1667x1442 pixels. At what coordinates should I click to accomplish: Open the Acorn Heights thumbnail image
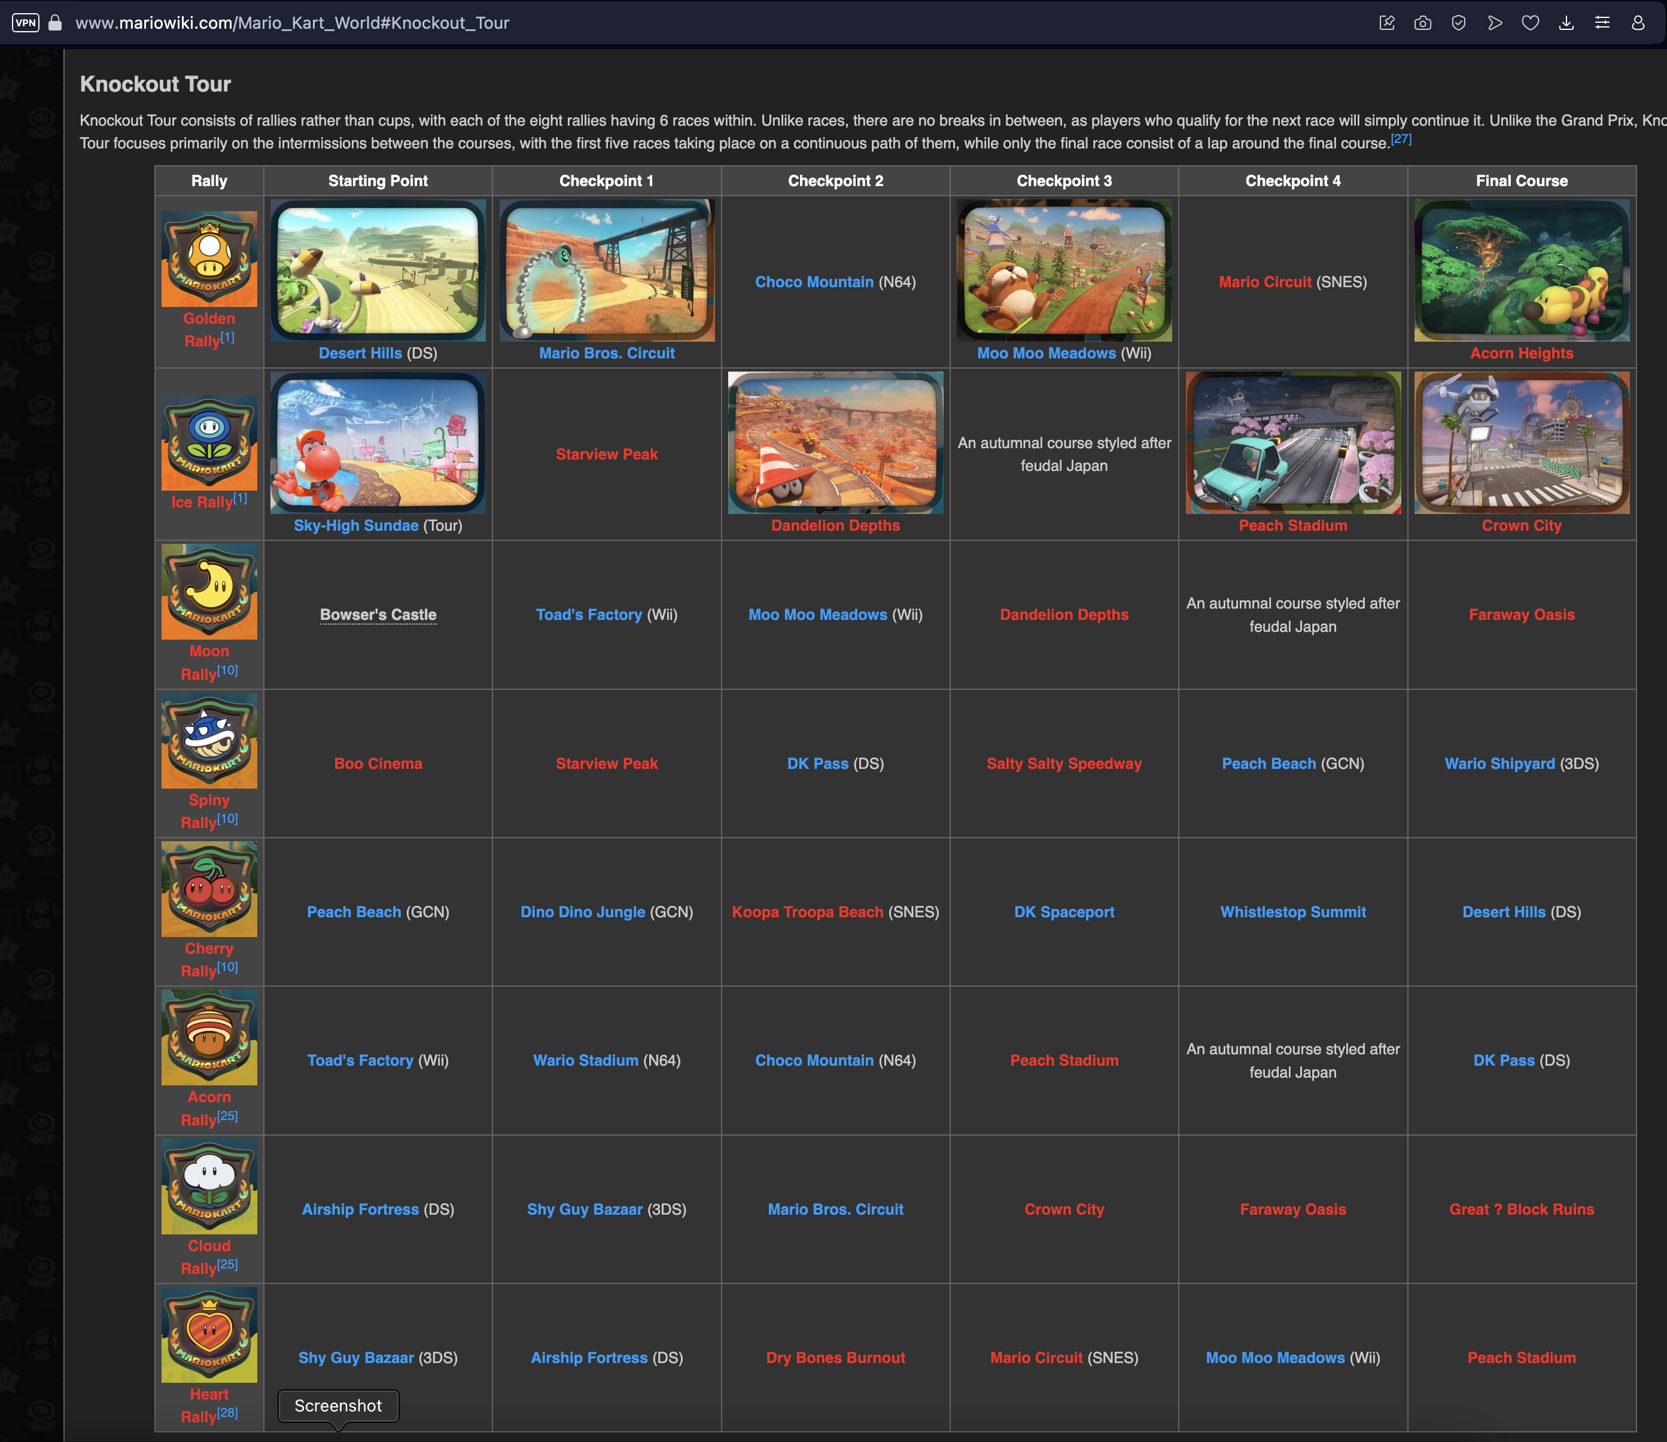click(1522, 270)
